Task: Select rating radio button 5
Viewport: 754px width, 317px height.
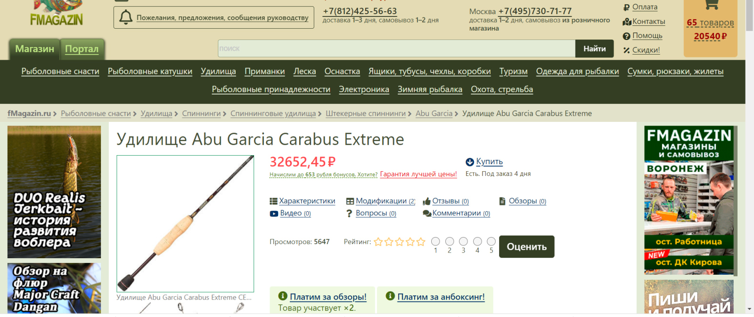Action: [x=491, y=241]
